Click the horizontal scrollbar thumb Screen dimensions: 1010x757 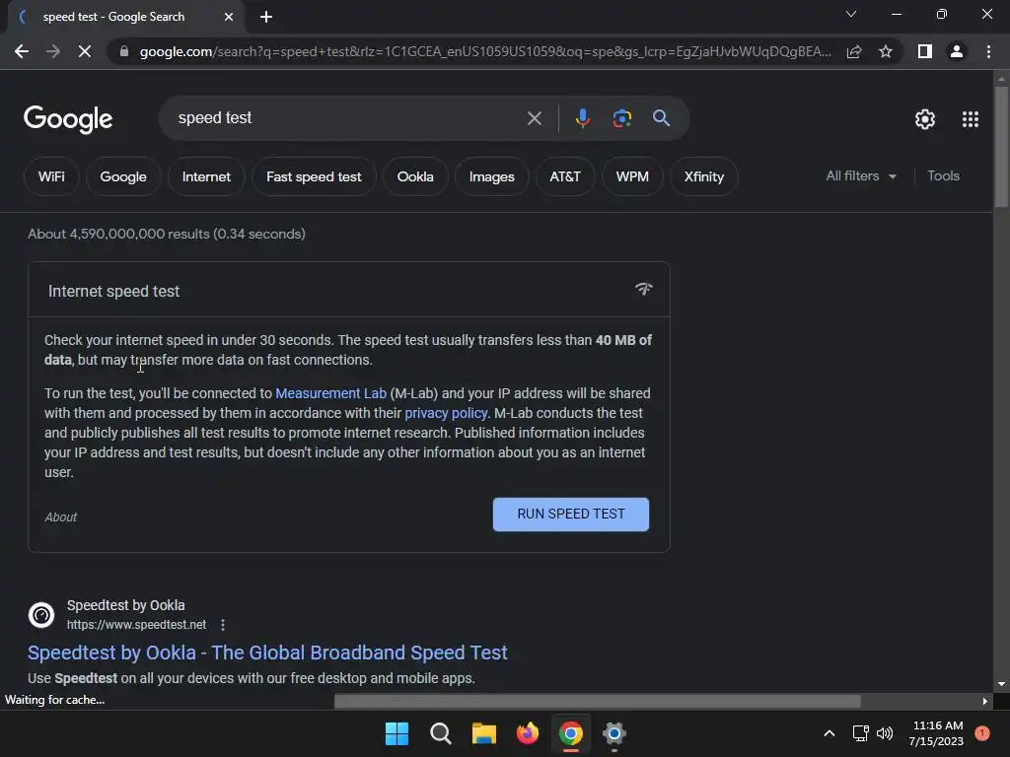pyautogui.click(x=597, y=701)
